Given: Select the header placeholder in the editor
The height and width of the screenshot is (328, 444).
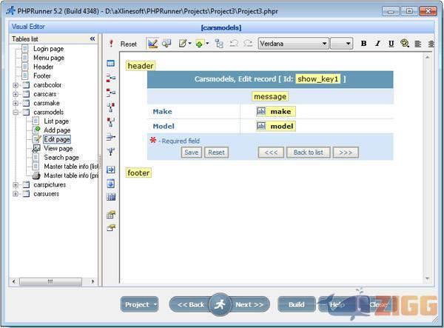Looking at the screenshot, I should [141, 66].
